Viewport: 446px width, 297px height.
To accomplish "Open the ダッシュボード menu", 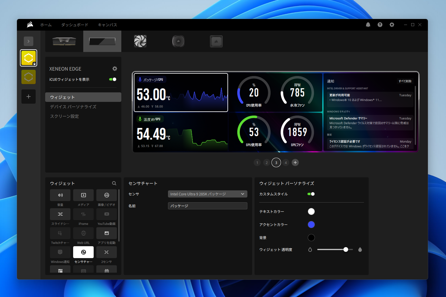I will pos(74,25).
